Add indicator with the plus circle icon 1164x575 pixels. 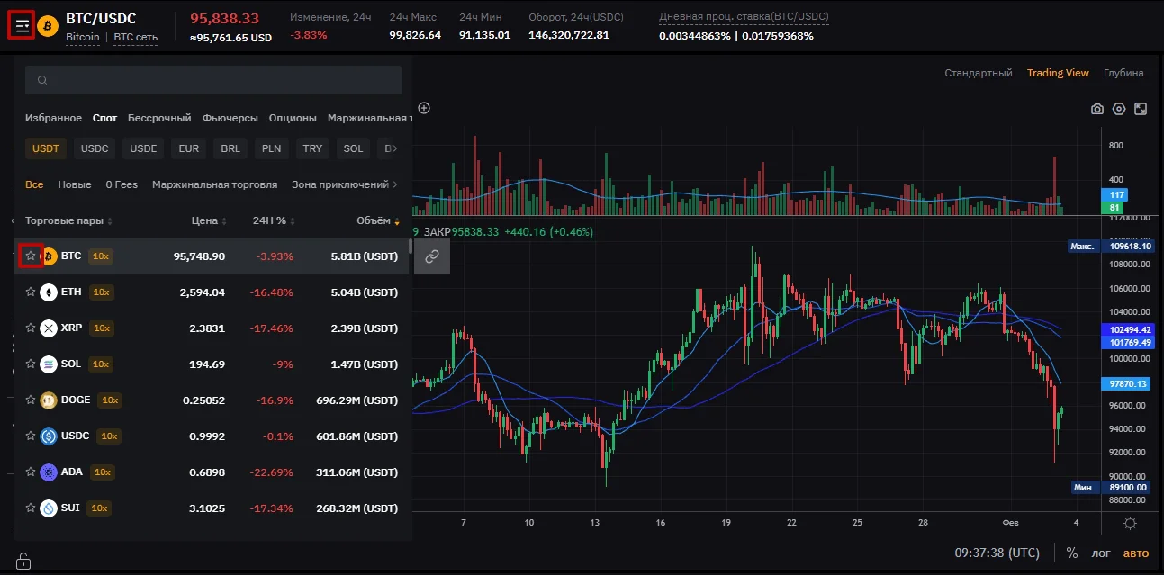point(424,108)
